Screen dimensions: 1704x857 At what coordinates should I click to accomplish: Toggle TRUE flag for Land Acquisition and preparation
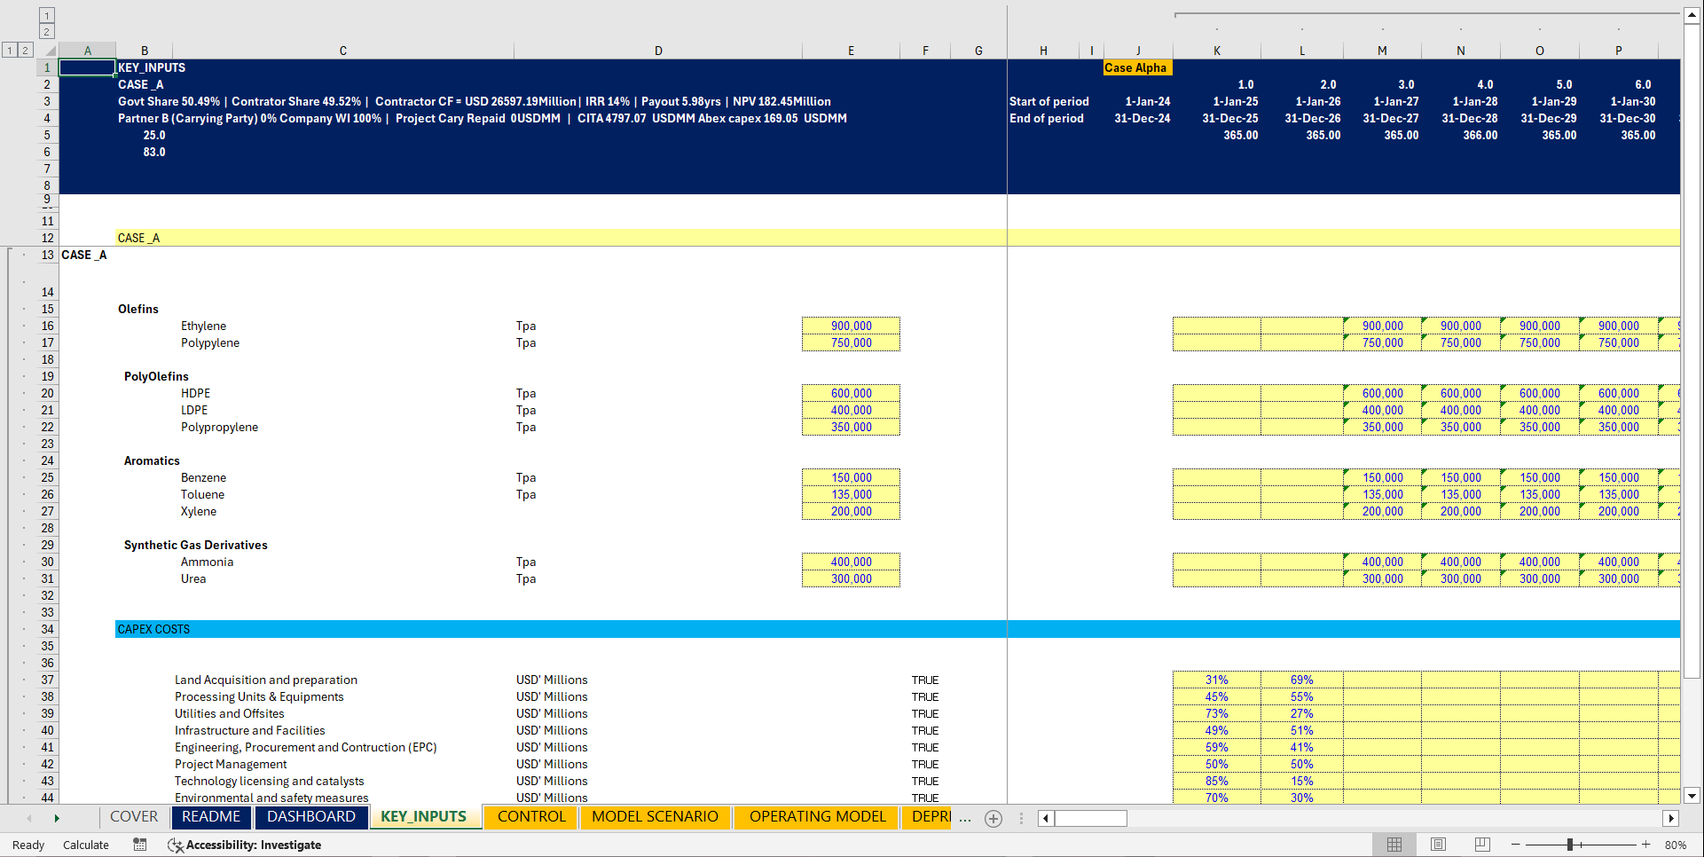pyautogui.click(x=925, y=680)
